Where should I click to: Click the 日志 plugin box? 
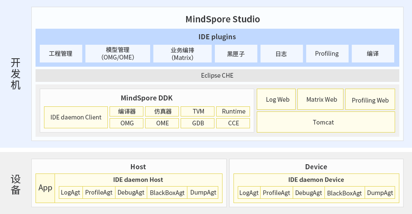coord(281,54)
